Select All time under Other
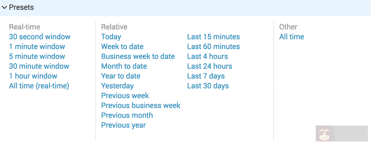The height and width of the screenshot is (143, 371). 291,37
